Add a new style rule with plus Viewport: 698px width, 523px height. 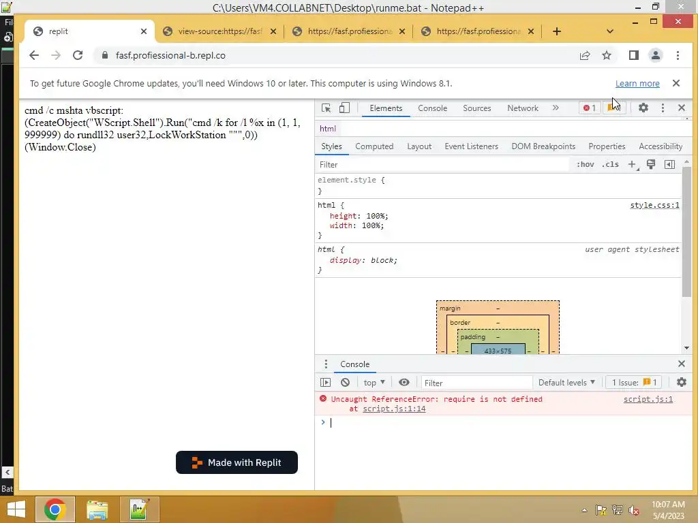click(x=632, y=165)
